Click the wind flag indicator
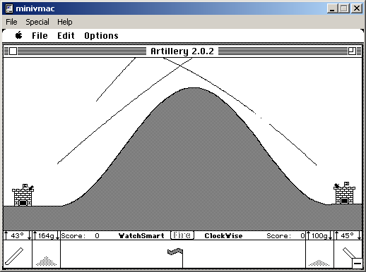 click(x=175, y=257)
